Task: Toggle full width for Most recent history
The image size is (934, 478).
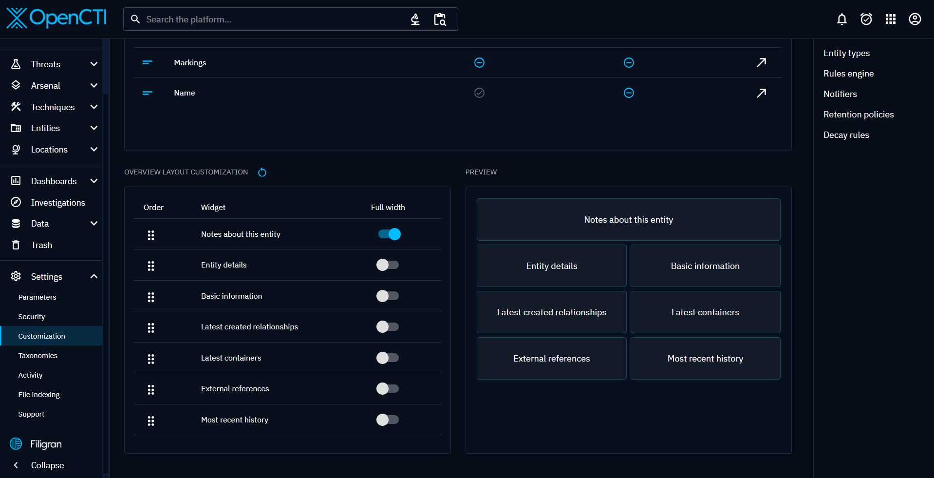Action: coord(388,420)
